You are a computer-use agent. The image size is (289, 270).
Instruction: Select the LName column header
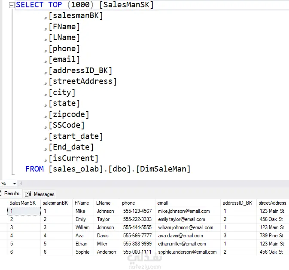point(107,203)
